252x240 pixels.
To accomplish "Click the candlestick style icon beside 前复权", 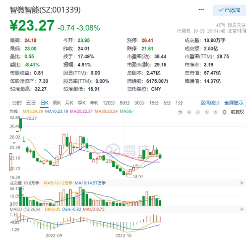I will (x=224, y=112).
